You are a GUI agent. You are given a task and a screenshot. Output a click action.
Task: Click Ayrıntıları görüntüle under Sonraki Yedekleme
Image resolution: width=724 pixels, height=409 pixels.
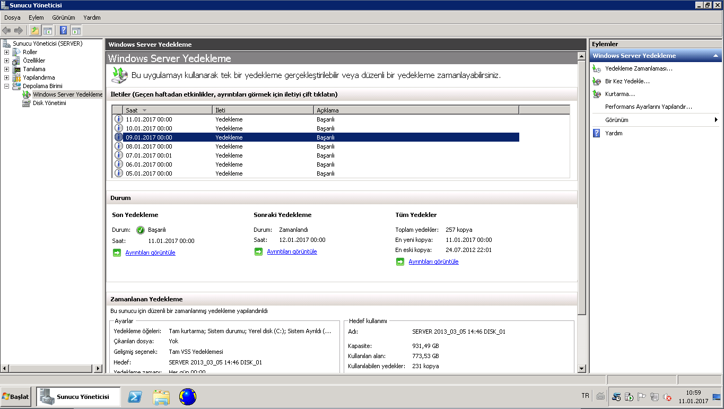pyautogui.click(x=292, y=251)
